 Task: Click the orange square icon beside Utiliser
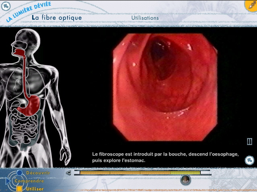point(19,188)
